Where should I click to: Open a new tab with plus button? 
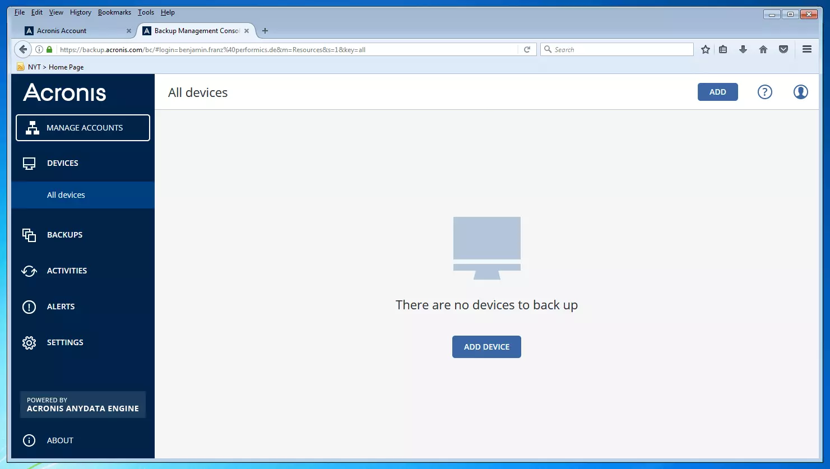pyautogui.click(x=265, y=31)
